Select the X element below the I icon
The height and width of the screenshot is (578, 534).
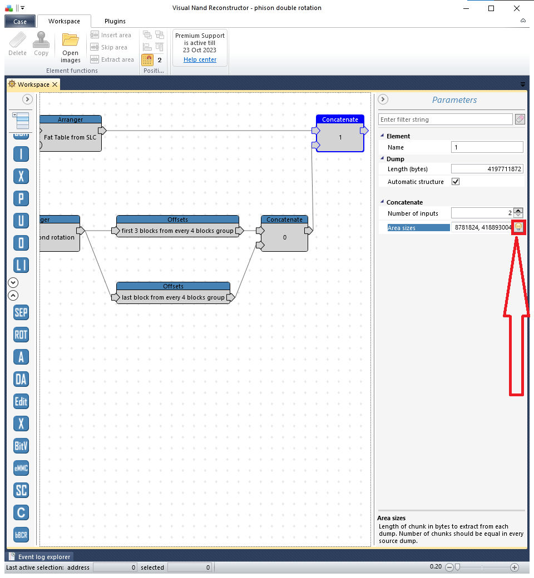[x=21, y=176]
